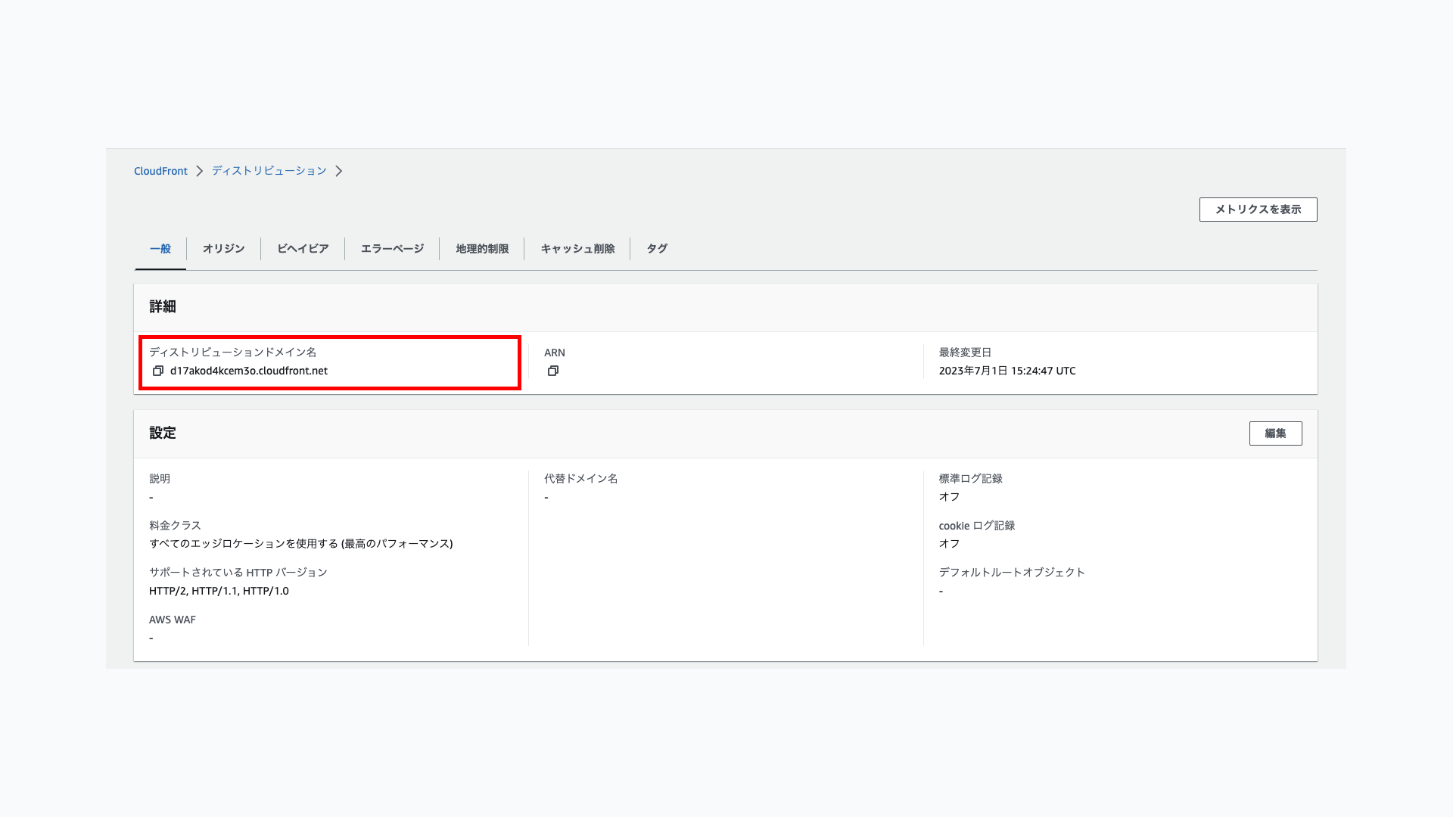
Task: Click the d17akod4kcem3o.cloudfront.net domain text
Action: [x=249, y=371]
